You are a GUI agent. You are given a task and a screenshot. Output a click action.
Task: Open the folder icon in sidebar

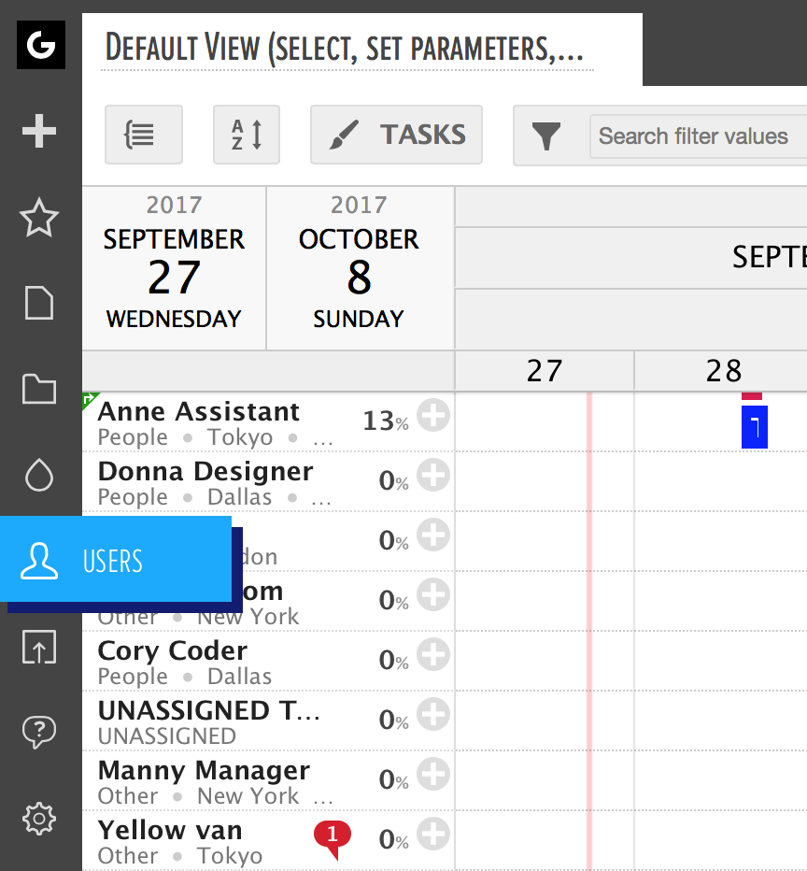[x=39, y=389]
